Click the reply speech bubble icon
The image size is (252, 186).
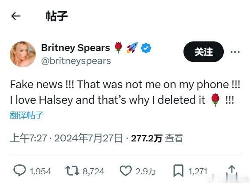point(20,170)
